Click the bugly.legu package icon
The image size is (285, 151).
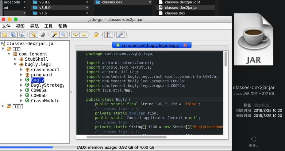coord(21,64)
